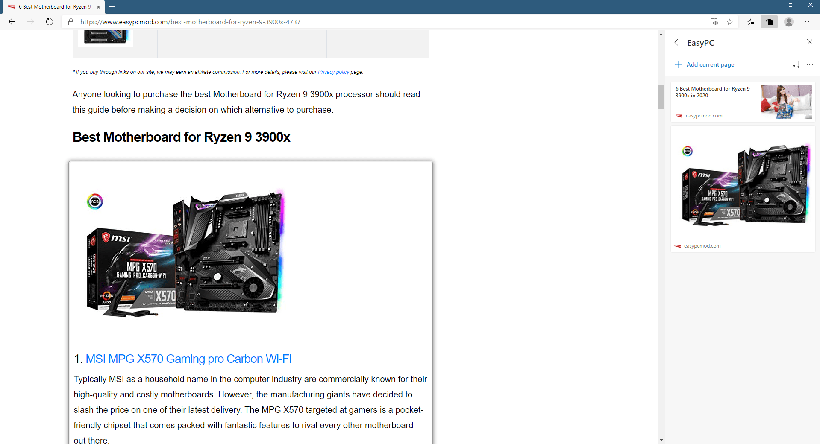Open the Privacy policy link
The width and height of the screenshot is (820, 444).
[333, 72]
